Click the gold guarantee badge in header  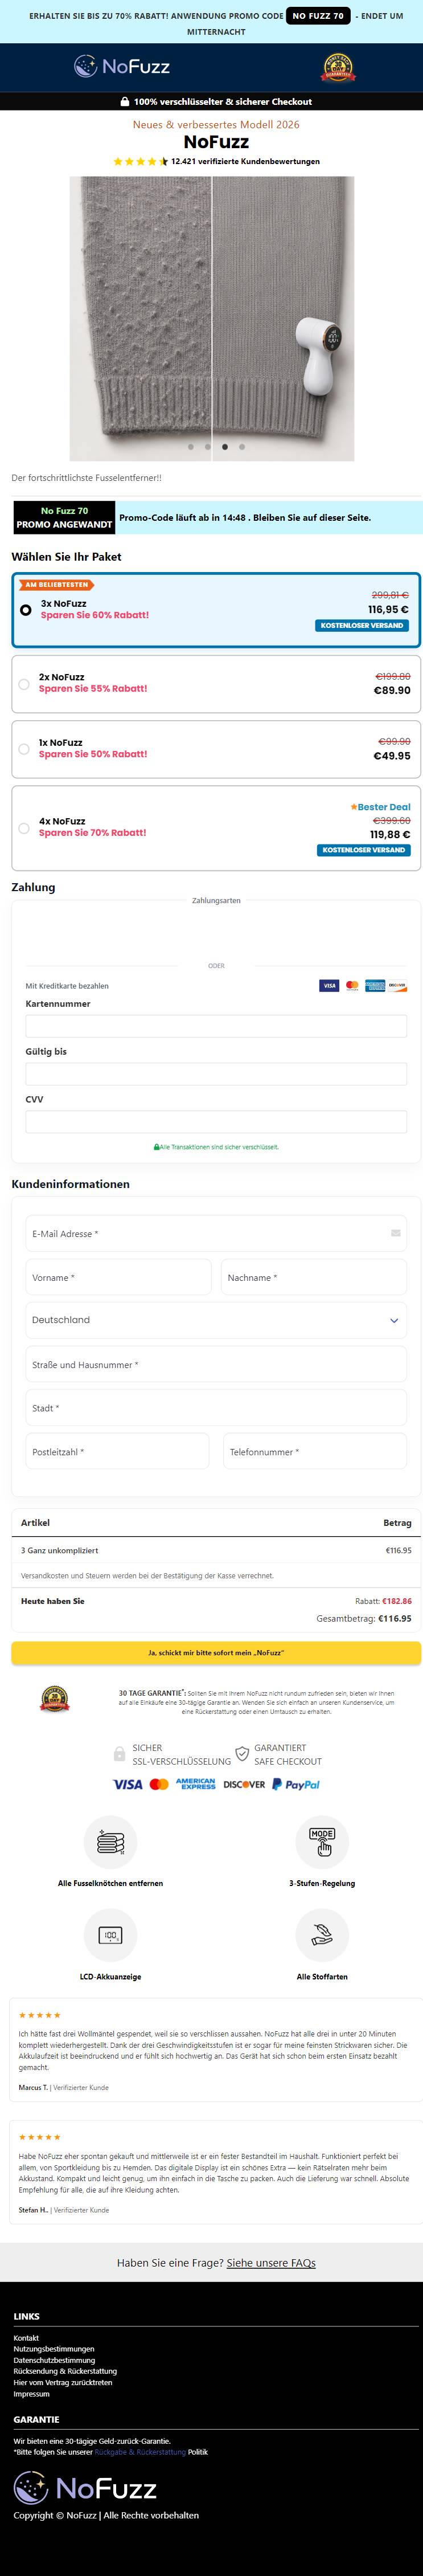tap(337, 67)
